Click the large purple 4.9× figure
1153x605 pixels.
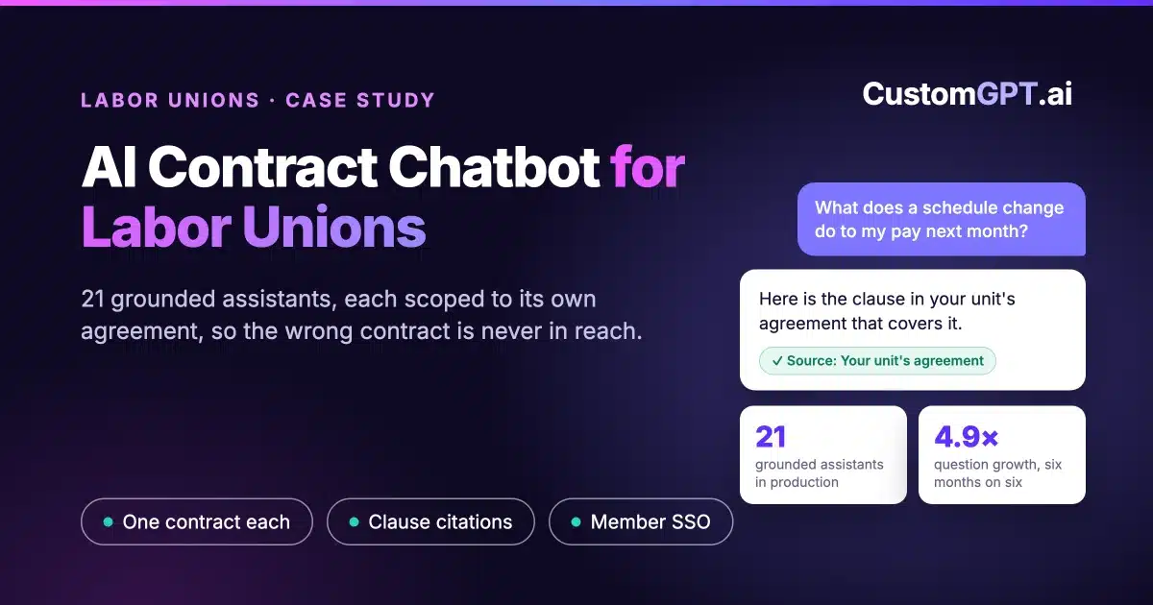point(967,437)
